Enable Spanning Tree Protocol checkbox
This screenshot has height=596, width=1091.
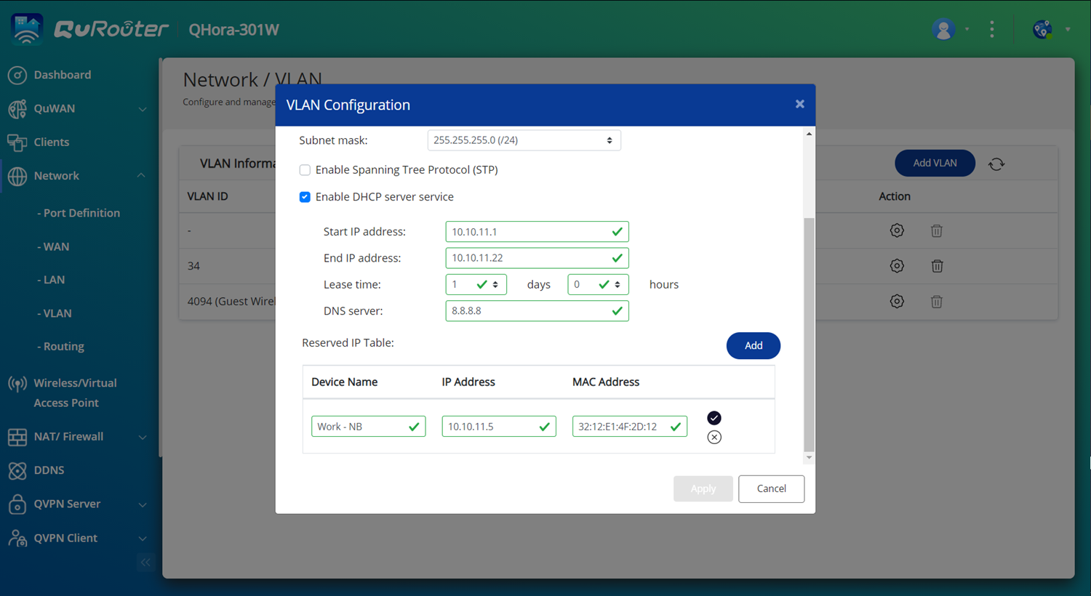pyautogui.click(x=305, y=170)
